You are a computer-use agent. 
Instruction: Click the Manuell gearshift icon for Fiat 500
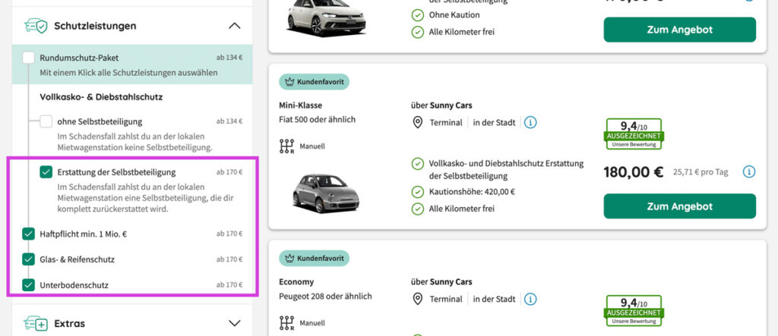coord(286,146)
